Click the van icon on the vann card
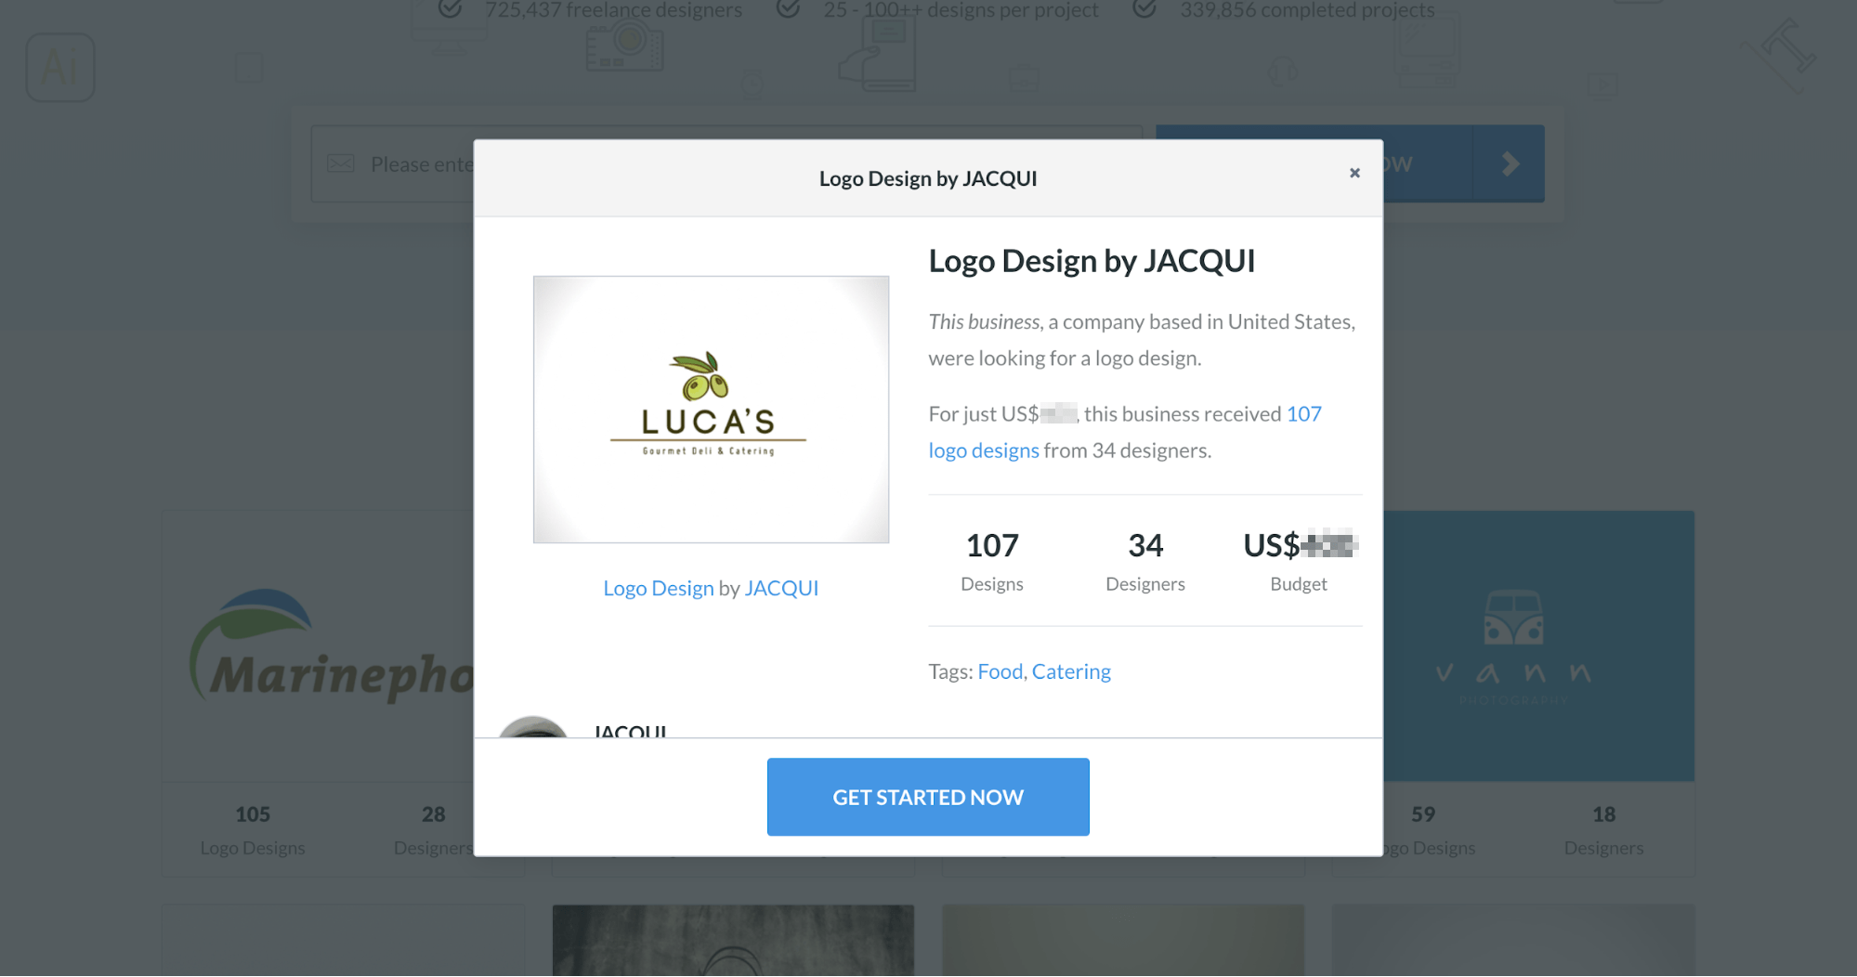 pos(1513,618)
